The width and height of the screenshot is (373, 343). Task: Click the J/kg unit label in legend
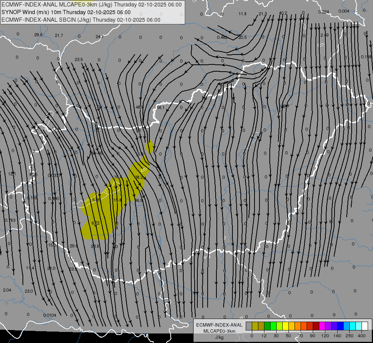(x=219, y=337)
